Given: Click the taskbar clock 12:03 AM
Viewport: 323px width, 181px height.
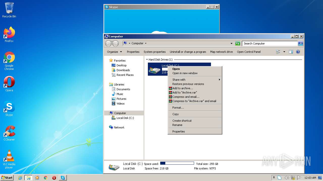Looking at the screenshot, I should click(x=310, y=178).
